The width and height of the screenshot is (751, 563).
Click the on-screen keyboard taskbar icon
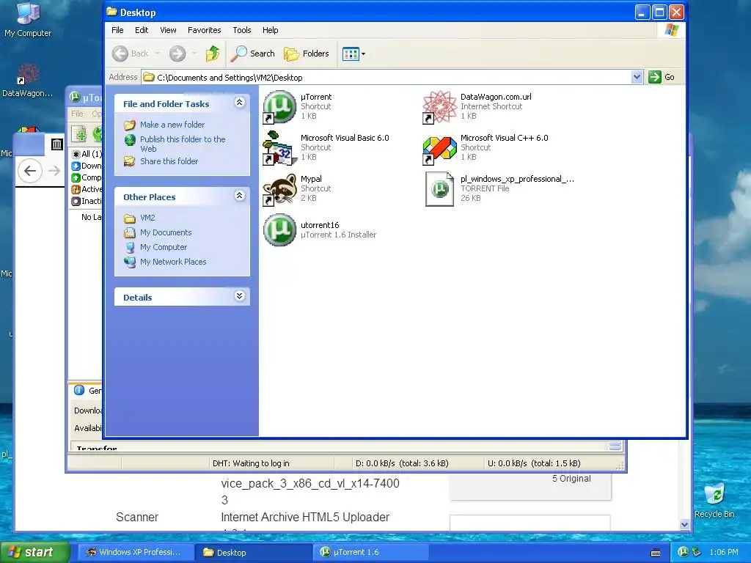[x=656, y=553]
